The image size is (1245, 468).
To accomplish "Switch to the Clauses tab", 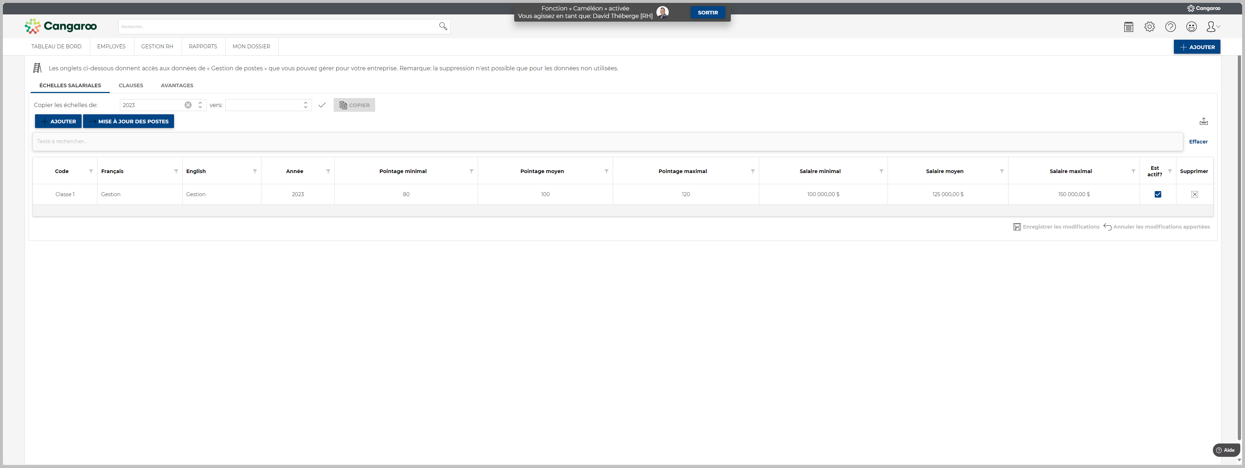I will tap(130, 85).
